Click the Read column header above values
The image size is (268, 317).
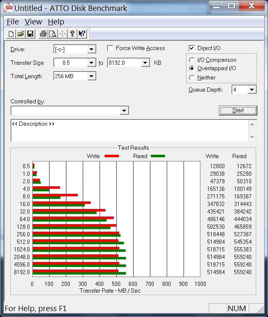(239, 156)
